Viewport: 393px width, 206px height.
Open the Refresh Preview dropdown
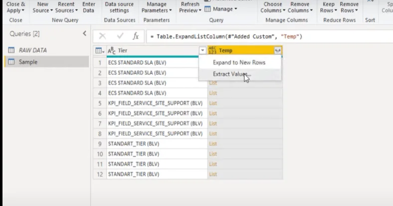point(190,7)
